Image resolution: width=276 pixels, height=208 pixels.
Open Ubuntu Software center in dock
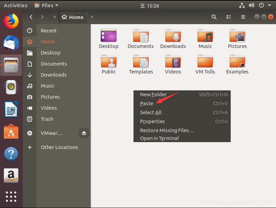point(11,131)
